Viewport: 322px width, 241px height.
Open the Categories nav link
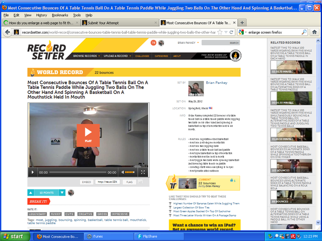pyautogui.click(x=161, y=56)
